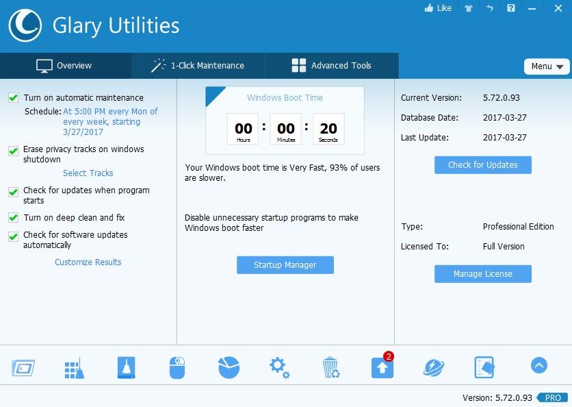Open the gears Process Manager icon

click(x=279, y=368)
